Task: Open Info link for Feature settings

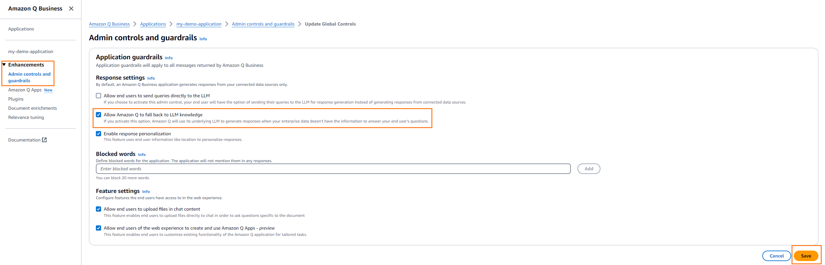Action: point(146,192)
